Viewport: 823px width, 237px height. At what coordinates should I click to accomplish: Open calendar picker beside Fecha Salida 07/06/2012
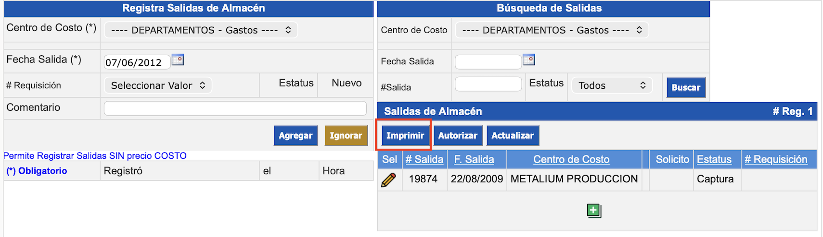178,60
